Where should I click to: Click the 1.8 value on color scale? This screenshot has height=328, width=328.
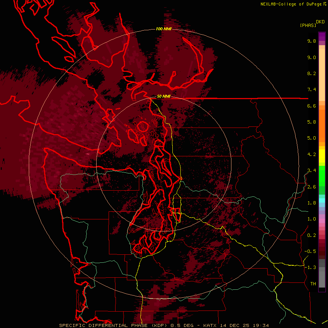pos(312,203)
